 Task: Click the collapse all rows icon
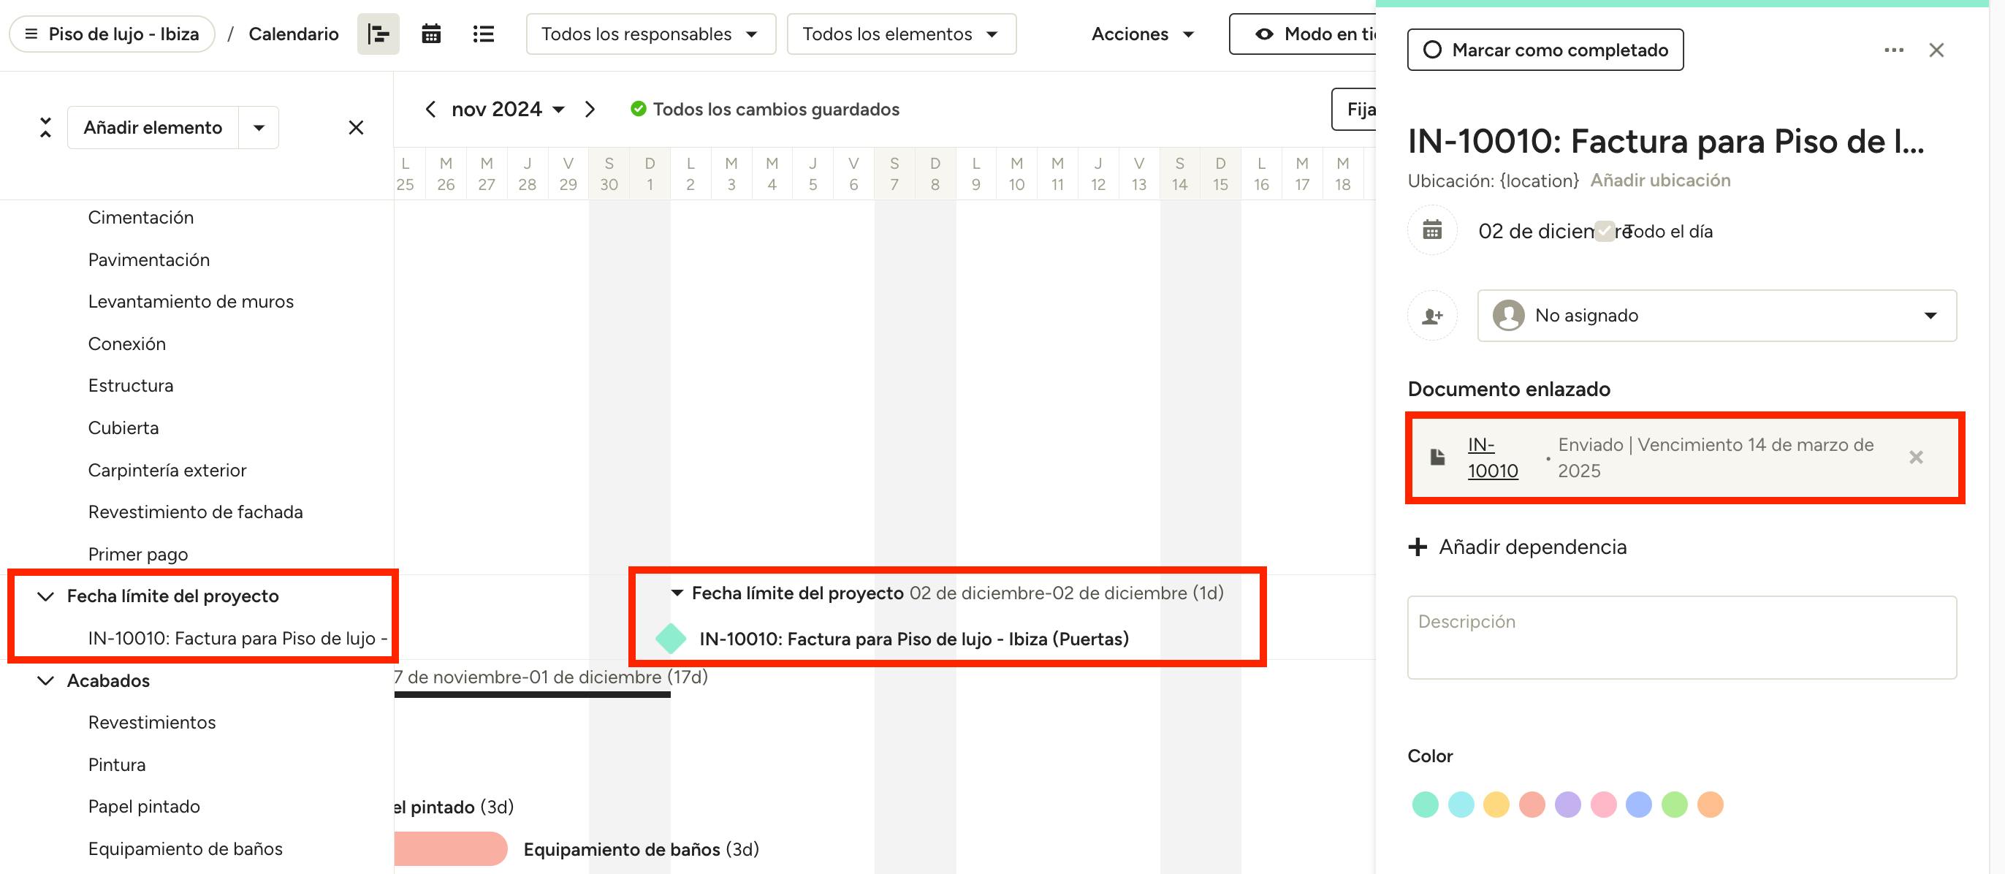46,128
